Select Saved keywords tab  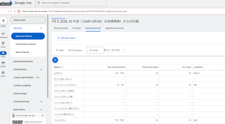pos(93,28)
